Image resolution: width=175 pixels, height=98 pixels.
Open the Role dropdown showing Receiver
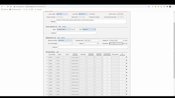(89, 29)
